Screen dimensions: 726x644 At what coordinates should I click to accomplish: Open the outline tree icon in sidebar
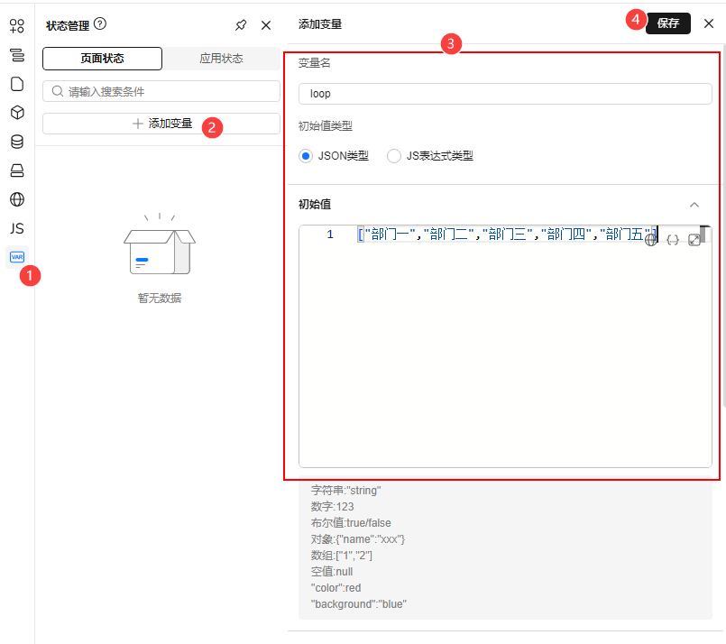[x=17, y=55]
